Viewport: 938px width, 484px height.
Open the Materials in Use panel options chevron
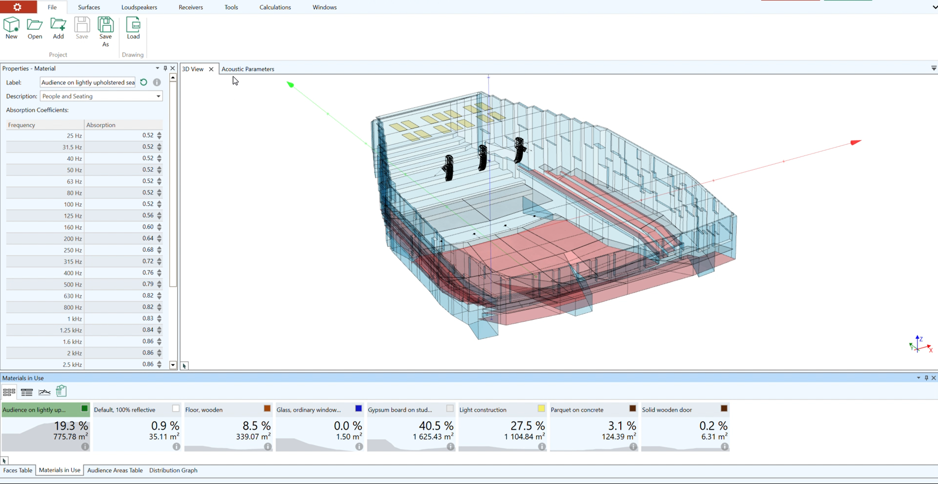(x=917, y=377)
